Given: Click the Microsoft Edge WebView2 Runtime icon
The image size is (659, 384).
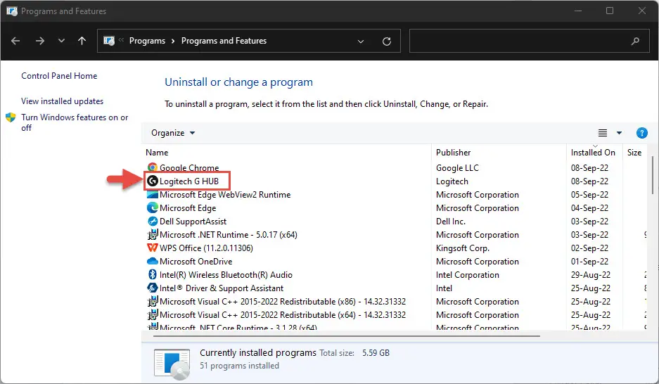Looking at the screenshot, I should click(x=153, y=195).
